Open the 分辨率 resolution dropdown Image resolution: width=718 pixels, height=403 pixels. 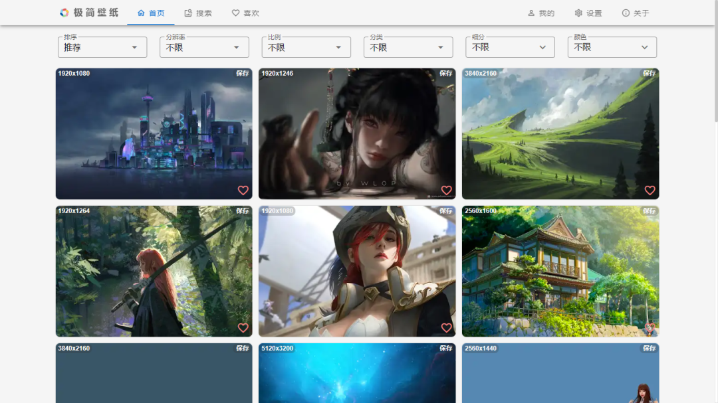pos(204,47)
